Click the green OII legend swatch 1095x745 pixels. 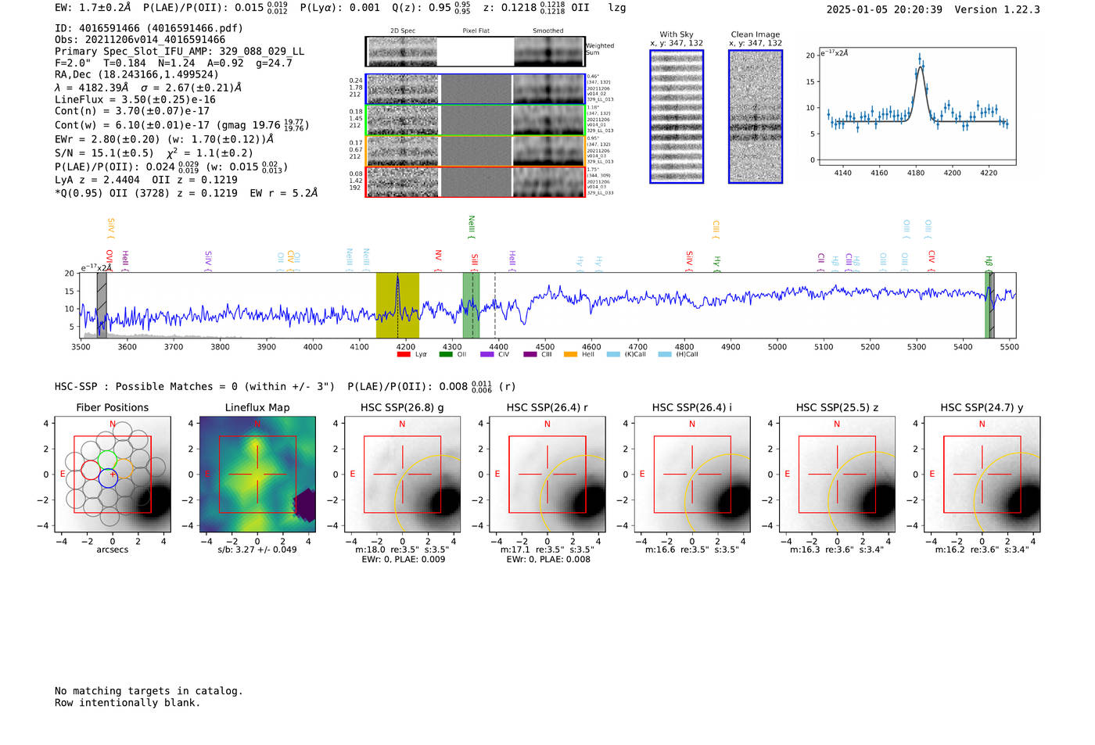click(446, 355)
